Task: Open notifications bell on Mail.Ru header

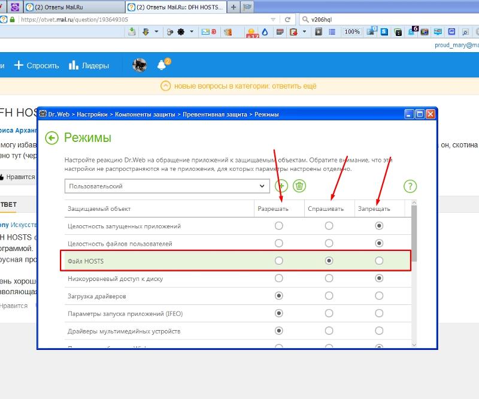Action: 162,64
